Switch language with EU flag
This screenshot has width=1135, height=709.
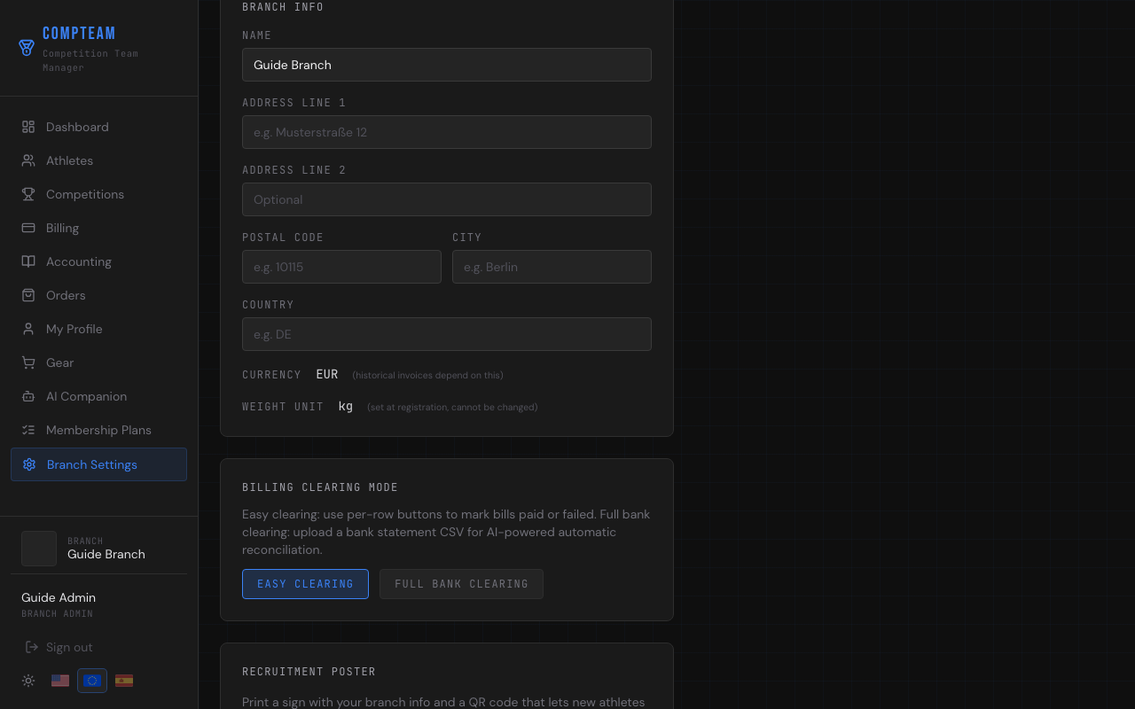[x=92, y=681]
